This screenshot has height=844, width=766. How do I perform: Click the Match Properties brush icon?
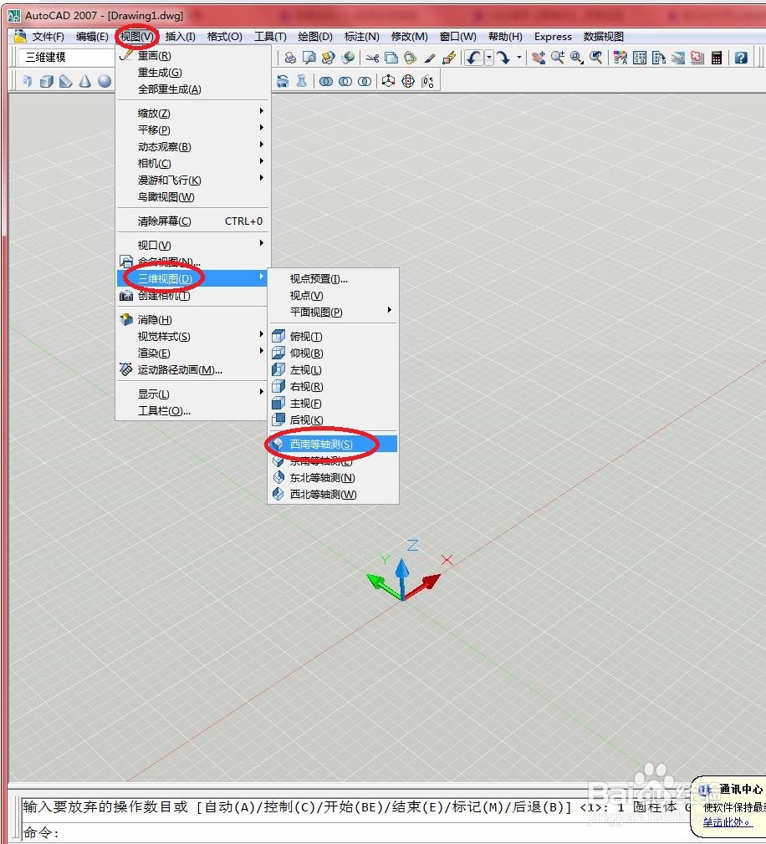tap(430, 58)
